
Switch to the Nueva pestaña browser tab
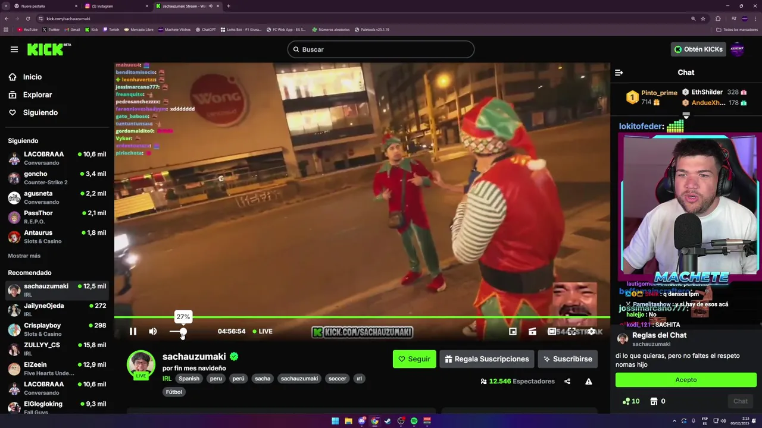[x=44, y=6]
